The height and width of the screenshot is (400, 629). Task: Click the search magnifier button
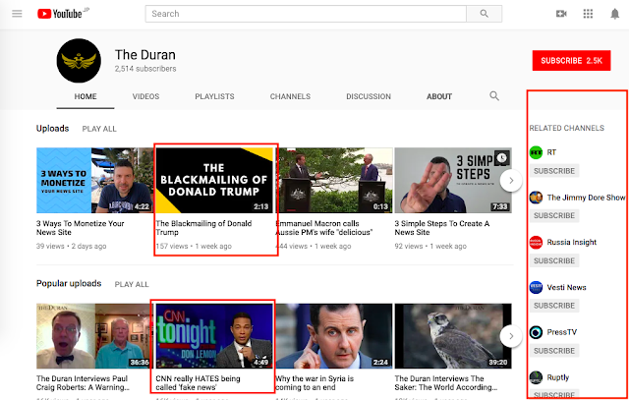(485, 14)
